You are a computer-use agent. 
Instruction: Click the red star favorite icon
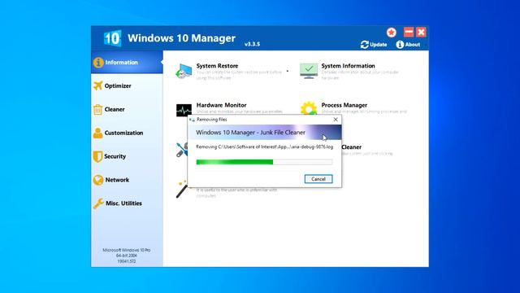[x=392, y=33]
